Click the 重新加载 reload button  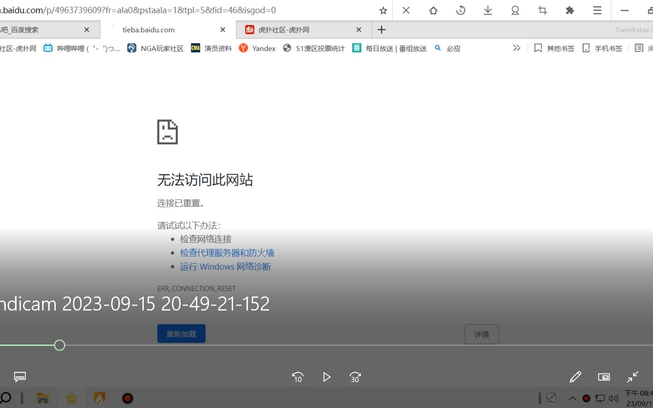[x=181, y=334]
